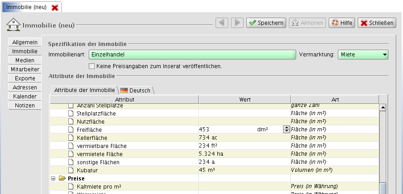The width and height of the screenshot is (403, 194).
Task: Enable 'Keine Preisangaben zum Inserat veröffentlichen' checkbox
Action: 91,66
